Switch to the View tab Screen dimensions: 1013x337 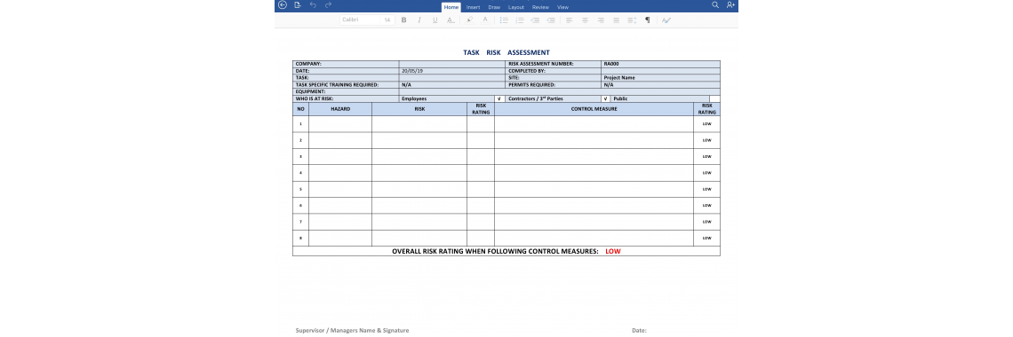pyautogui.click(x=562, y=7)
